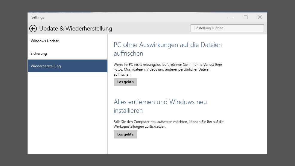
Task: Click heading Alles entfernen und Windows neu
Action: click(160, 106)
